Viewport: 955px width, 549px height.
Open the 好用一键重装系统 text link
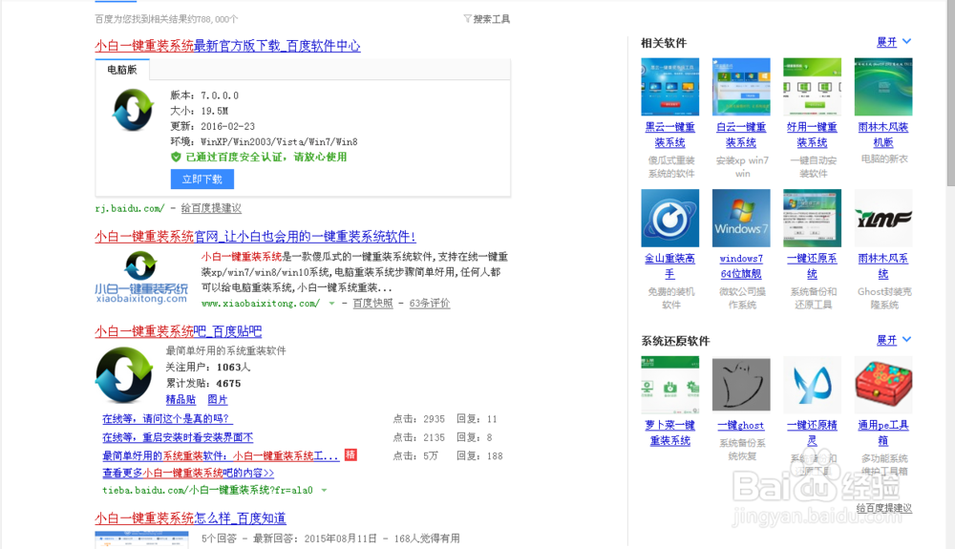[813, 135]
